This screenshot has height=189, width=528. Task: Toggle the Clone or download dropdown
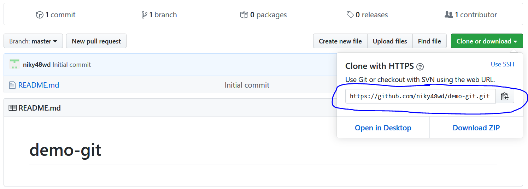pyautogui.click(x=487, y=41)
